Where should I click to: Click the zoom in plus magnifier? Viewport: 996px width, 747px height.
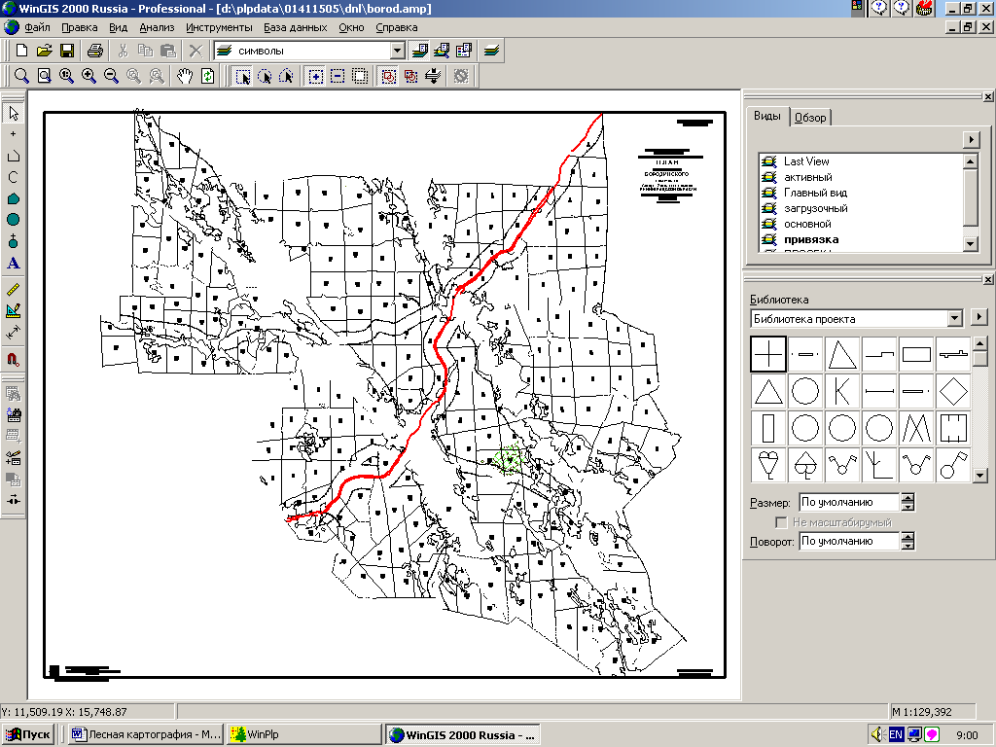[x=89, y=76]
